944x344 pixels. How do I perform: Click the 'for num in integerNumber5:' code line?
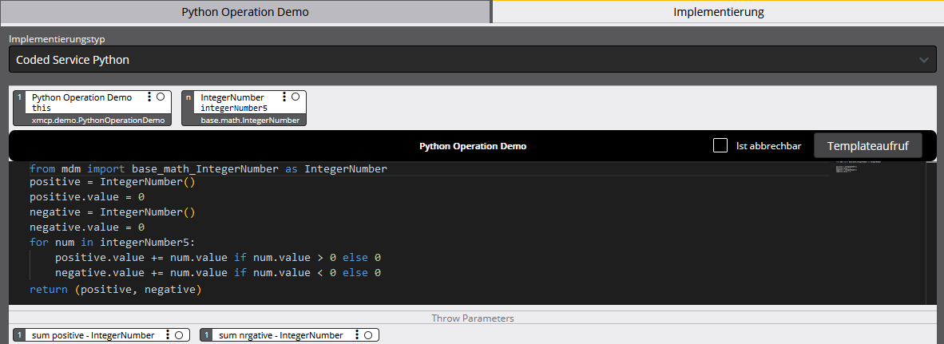tap(112, 242)
